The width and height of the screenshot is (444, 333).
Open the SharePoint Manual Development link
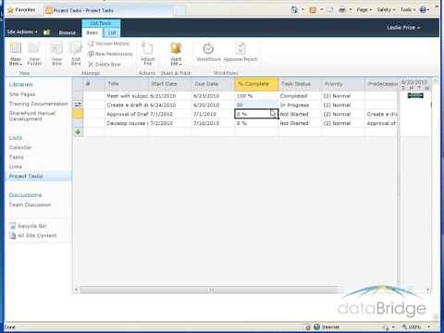coord(32,116)
